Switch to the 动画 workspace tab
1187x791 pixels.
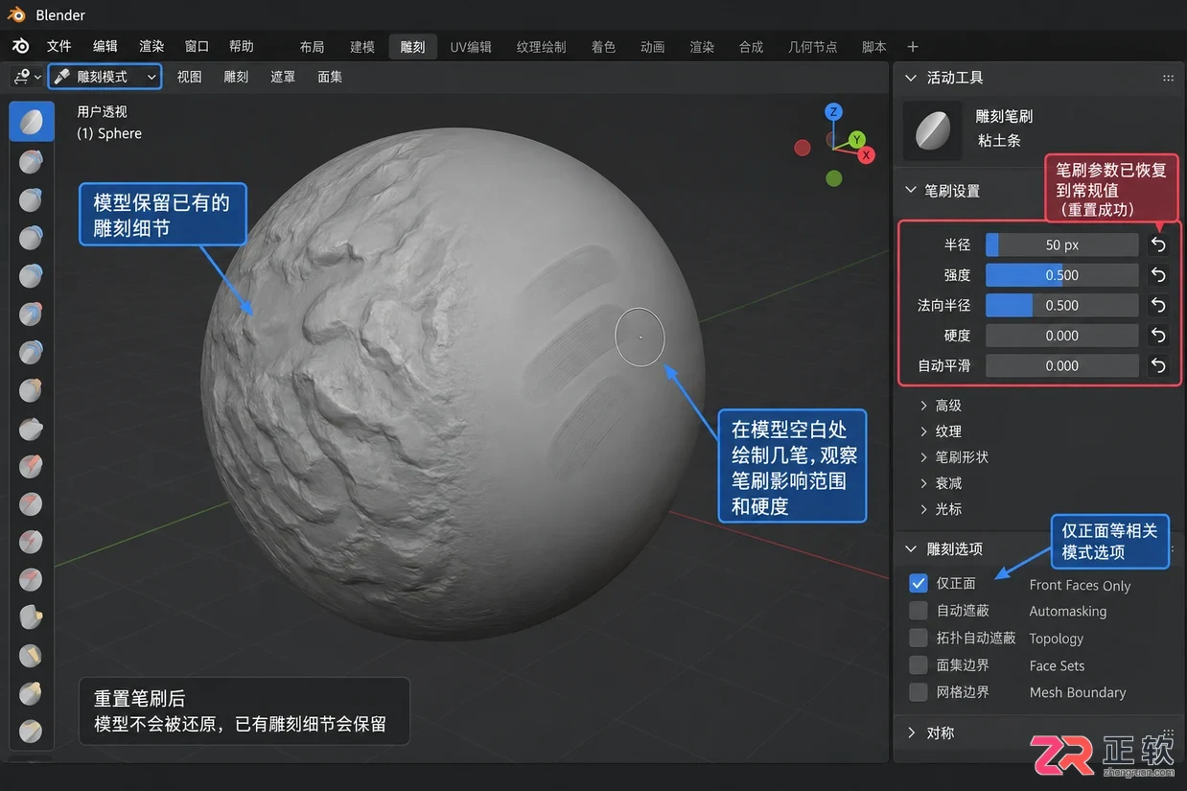point(653,47)
